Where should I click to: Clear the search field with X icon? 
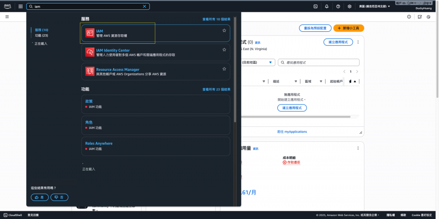144,6
